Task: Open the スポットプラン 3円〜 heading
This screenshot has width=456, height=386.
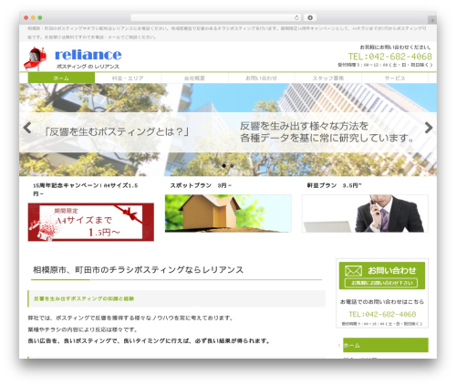Action: pos(201,185)
